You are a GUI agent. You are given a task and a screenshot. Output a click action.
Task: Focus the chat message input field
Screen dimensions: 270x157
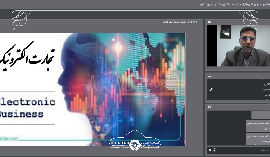[243, 150]
